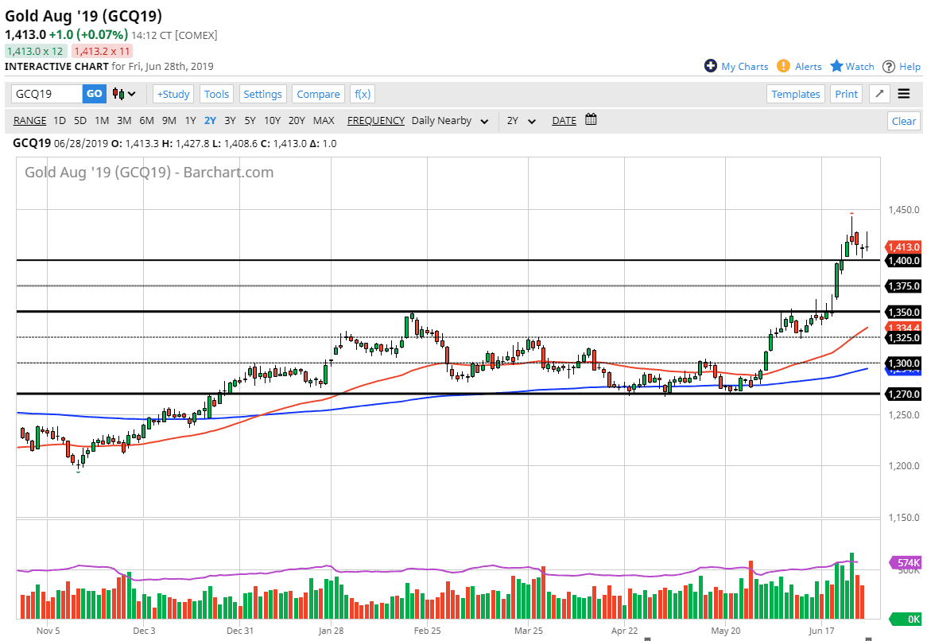Image resolution: width=927 pixels, height=641 pixels.
Task: Open the candlestick chart type selector
Action: pyautogui.click(x=124, y=94)
